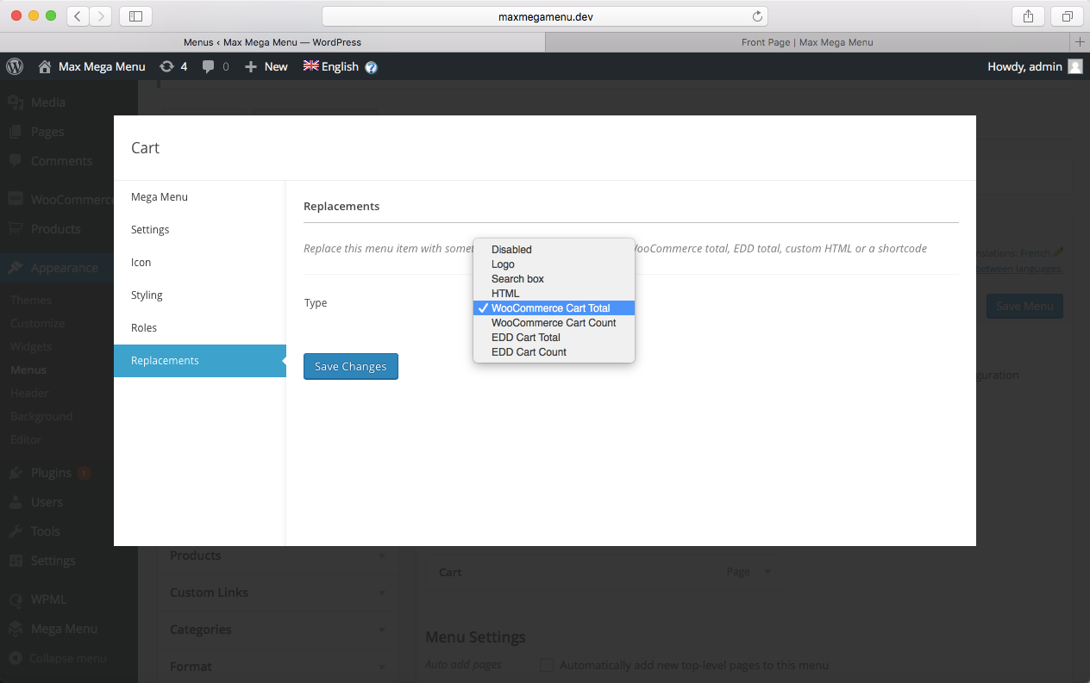Toggle the Safari sidebar button
Image resolution: width=1090 pixels, height=683 pixels.
(x=135, y=16)
